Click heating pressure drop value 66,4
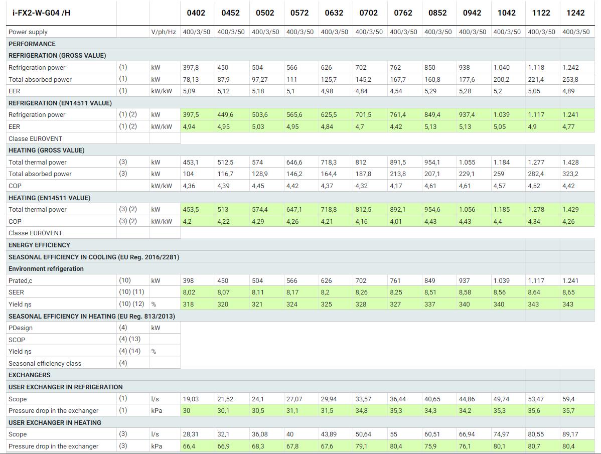601x454 pixels. click(x=189, y=446)
